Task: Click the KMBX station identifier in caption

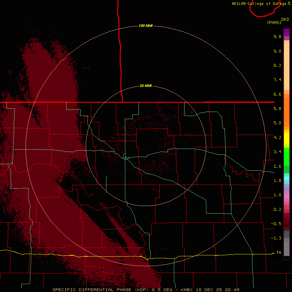Action: click(187, 290)
